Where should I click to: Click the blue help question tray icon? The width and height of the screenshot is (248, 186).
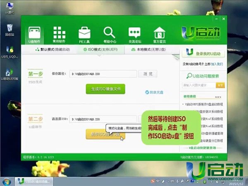(192, 181)
